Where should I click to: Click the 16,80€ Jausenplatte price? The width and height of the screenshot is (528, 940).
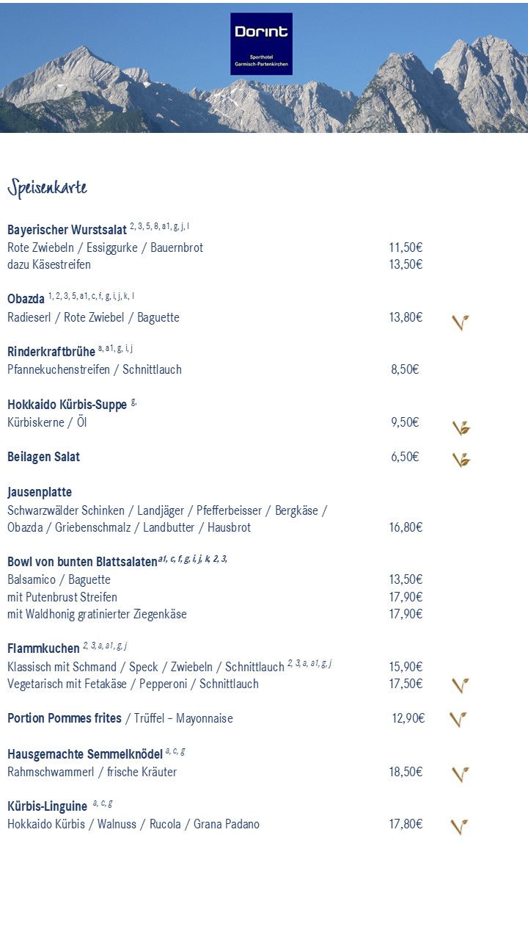click(x=406, y=527)
